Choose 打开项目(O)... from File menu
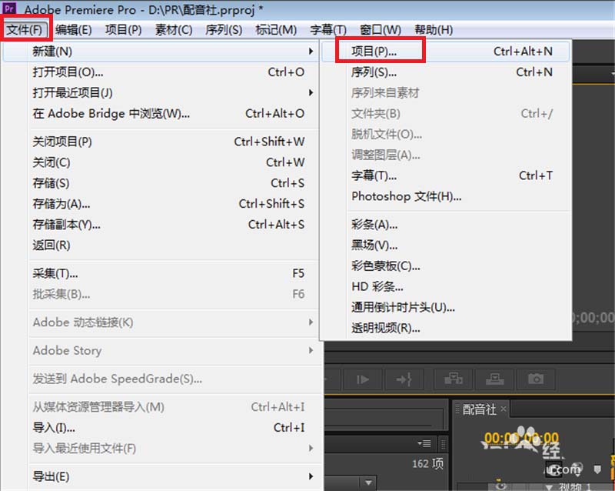 click(161, 72)
